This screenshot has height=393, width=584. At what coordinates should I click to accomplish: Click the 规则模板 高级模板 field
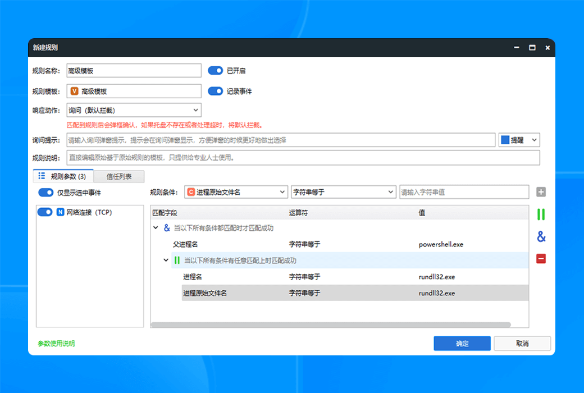(134, 92)
